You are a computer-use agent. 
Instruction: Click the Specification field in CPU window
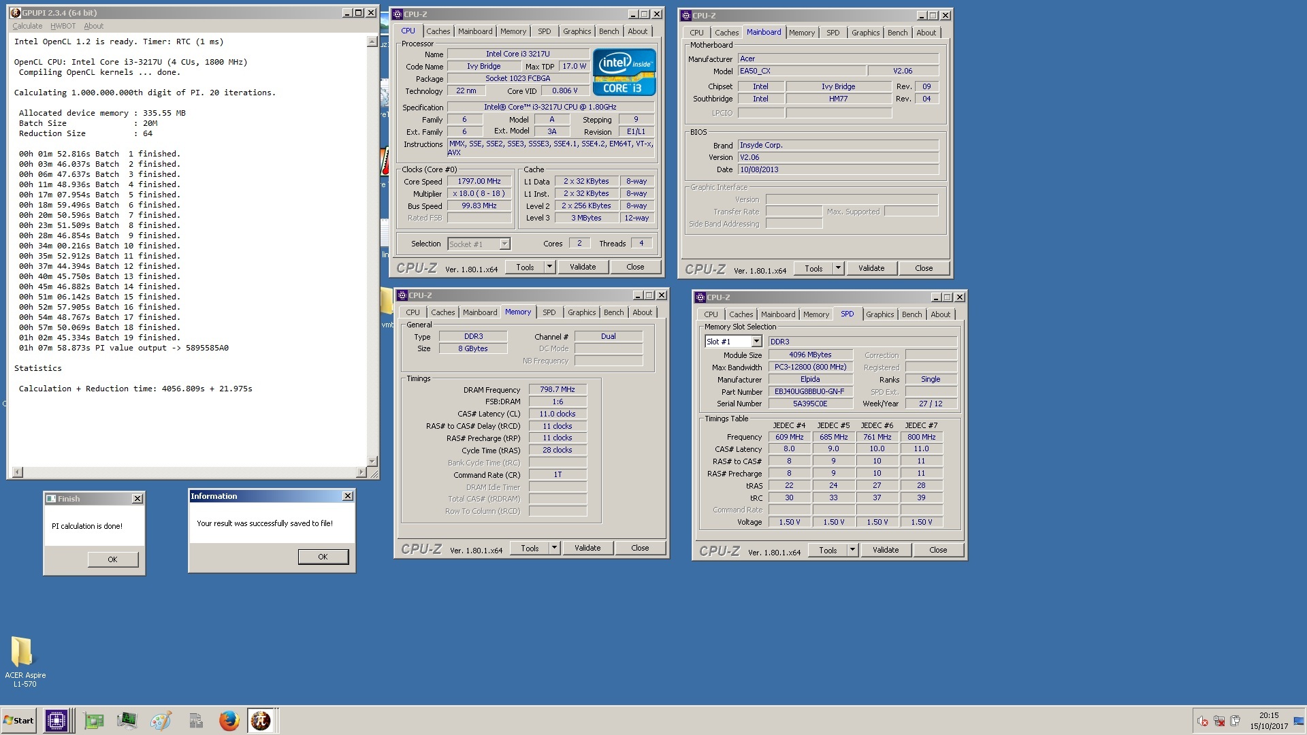(550, 108)
